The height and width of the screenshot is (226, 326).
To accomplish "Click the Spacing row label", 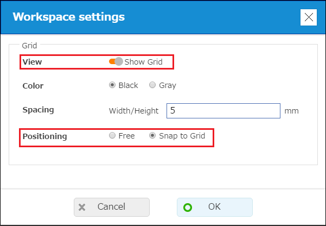I will click(38, 110).
